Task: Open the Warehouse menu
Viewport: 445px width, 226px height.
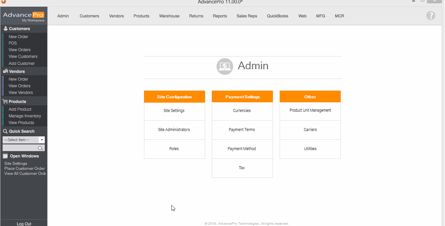Action: click(x=169, y=16)
